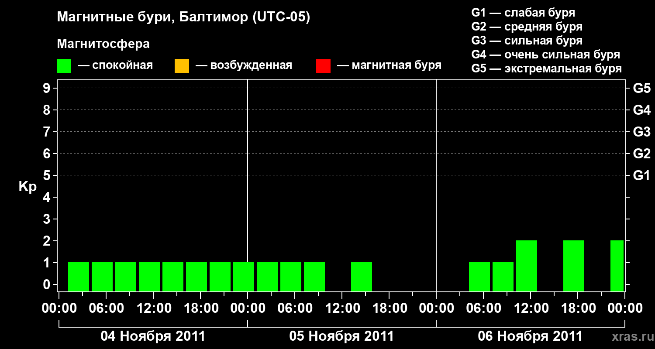Select the chart title 'Магнитные бури, Балтимор (UTC-05)'
The width and height of the screenshot is (655, 349).
click(183, 17)
